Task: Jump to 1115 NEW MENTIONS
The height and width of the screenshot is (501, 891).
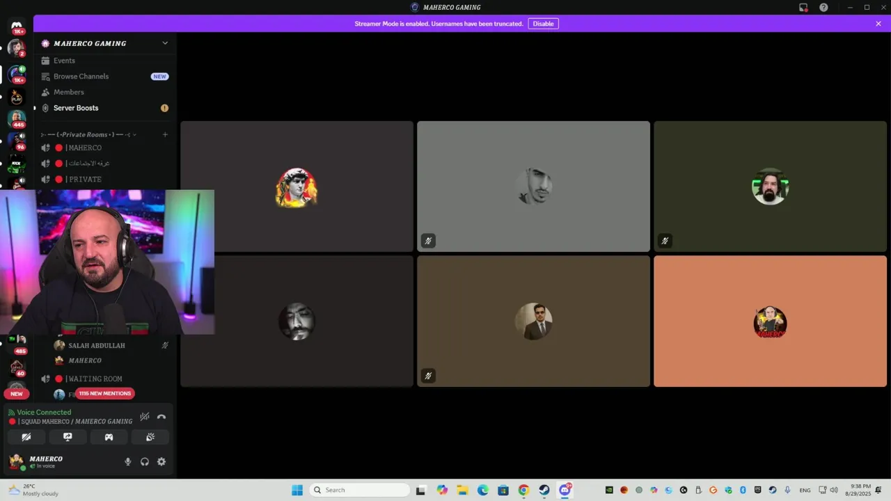Action: (104, 393)
